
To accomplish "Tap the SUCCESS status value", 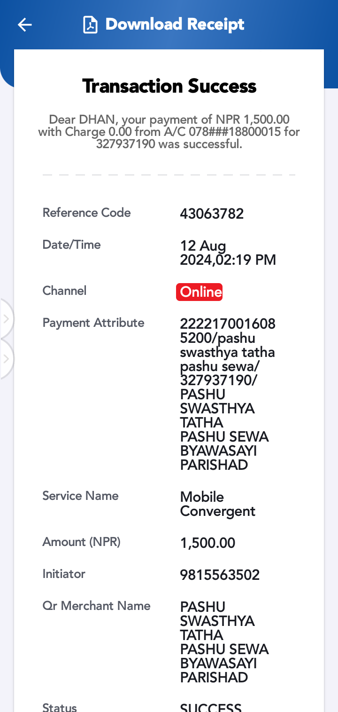I will 211,707.
